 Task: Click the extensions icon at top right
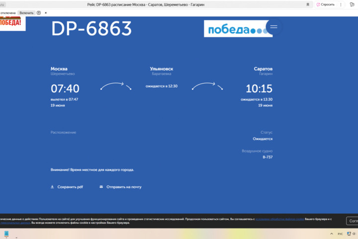coord(352,4)
